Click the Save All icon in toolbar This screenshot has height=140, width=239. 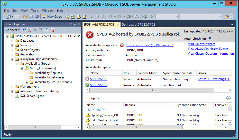tap(37, 17)
